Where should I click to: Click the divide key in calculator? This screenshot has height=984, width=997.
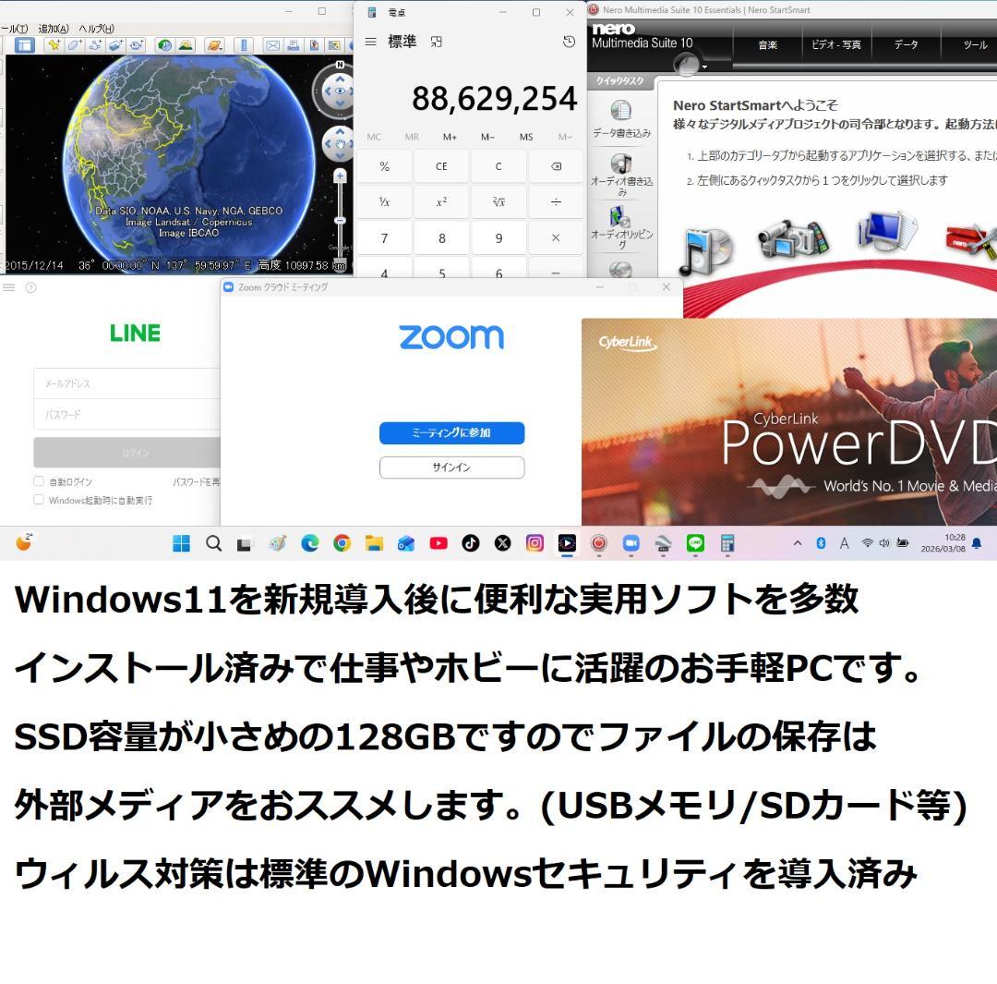[556, 201]
